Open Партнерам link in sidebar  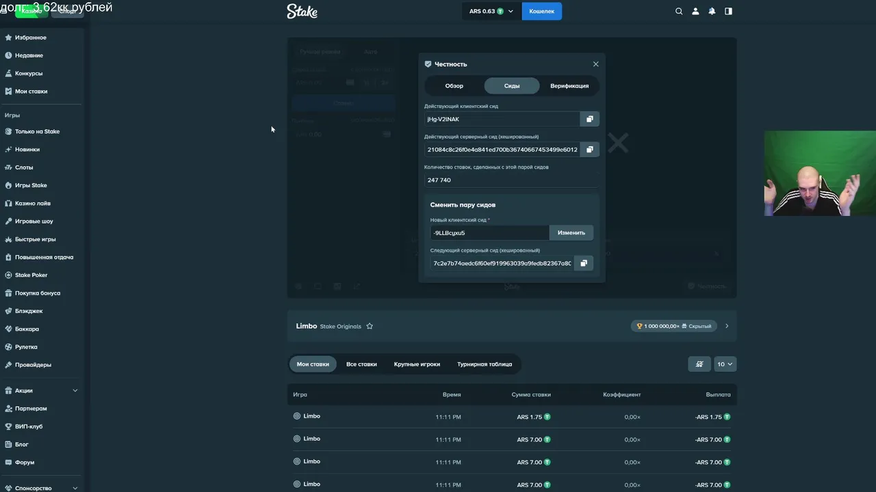pos(31,409)
